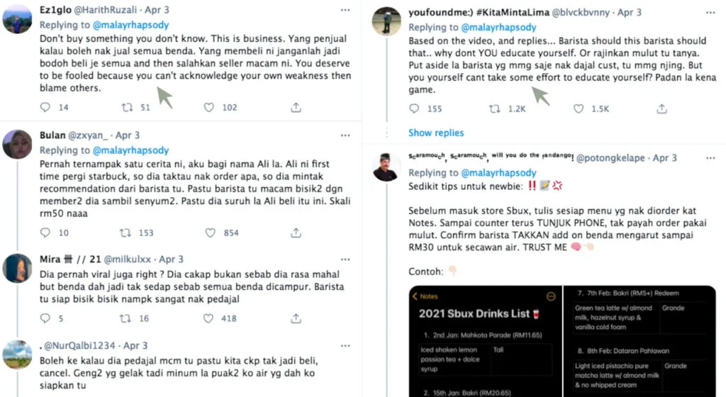The height and width of the screenshot is (397, 726).
Task: Retweet youfoundme's tweet with 1.2K retweets
Action: click(496, 108)
